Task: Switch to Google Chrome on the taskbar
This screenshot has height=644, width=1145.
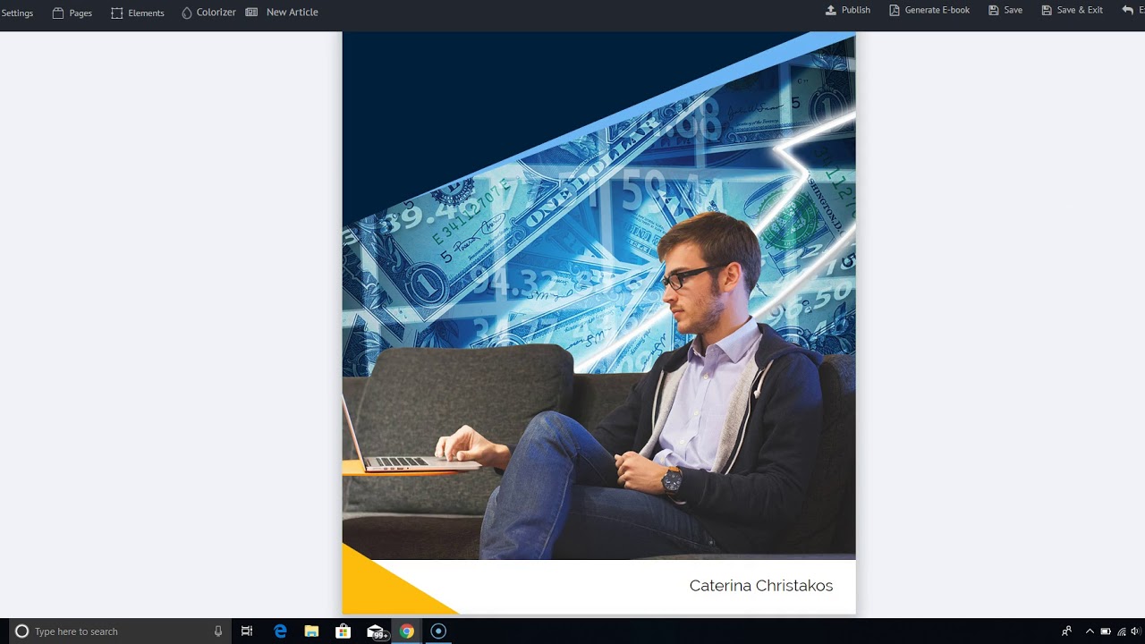Action: click(407, 631)
